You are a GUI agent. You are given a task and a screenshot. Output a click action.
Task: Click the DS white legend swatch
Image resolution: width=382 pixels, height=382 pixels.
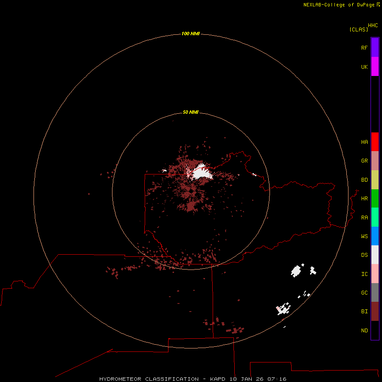click(x=375, y=255)
